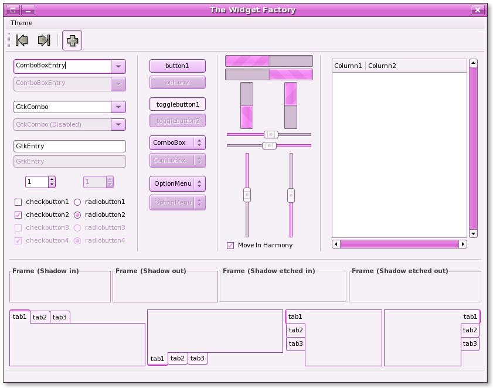Open the disabled GtkCombo dropdown arrow

pos(118,124)
